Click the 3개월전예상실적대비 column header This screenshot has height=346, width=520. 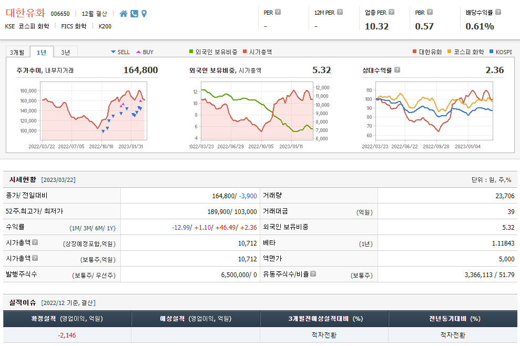(x=324, y=319)
